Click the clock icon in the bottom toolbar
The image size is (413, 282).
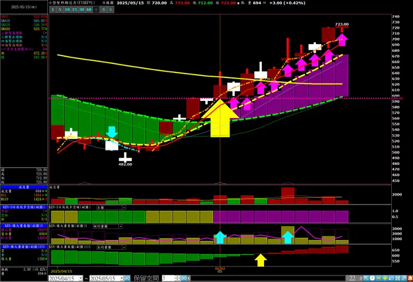(372, 278)
